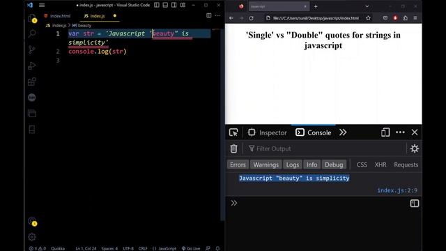The width and height of the screenshot is (446, 251).
Task: Open the Extensions view
Action: pyautogui.click(x=32, y=82)
